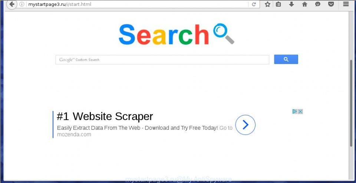Click the circular arrow button in the ad

245,125
